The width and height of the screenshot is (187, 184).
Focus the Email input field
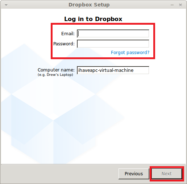pos(113,33)
